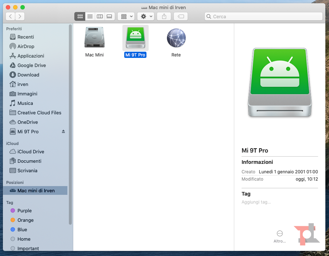Switch to column view mode
The height and width of the screenshot is (256, 329).
click(99, 16)
